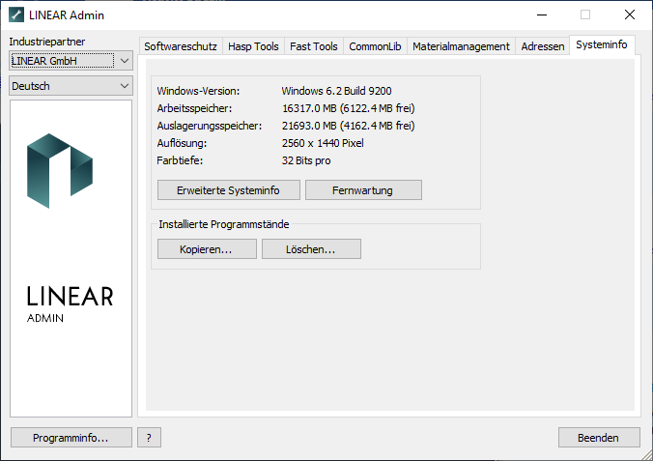Open Programminfo dialog

click(x=71, y=437)
